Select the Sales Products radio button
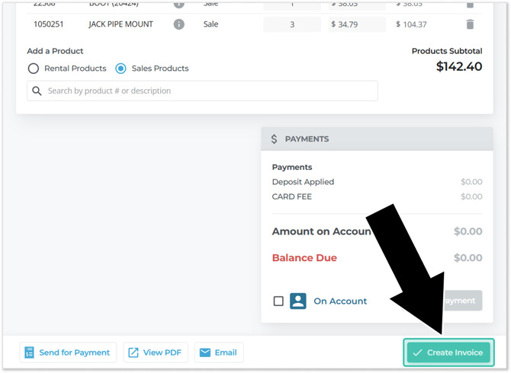 121,69
